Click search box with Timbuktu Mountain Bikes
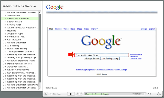164x98 pixels. 102,55
